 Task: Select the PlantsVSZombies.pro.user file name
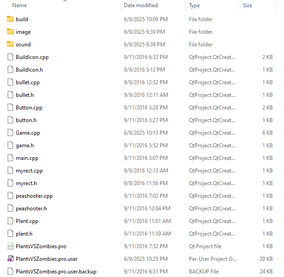point(46,259)
